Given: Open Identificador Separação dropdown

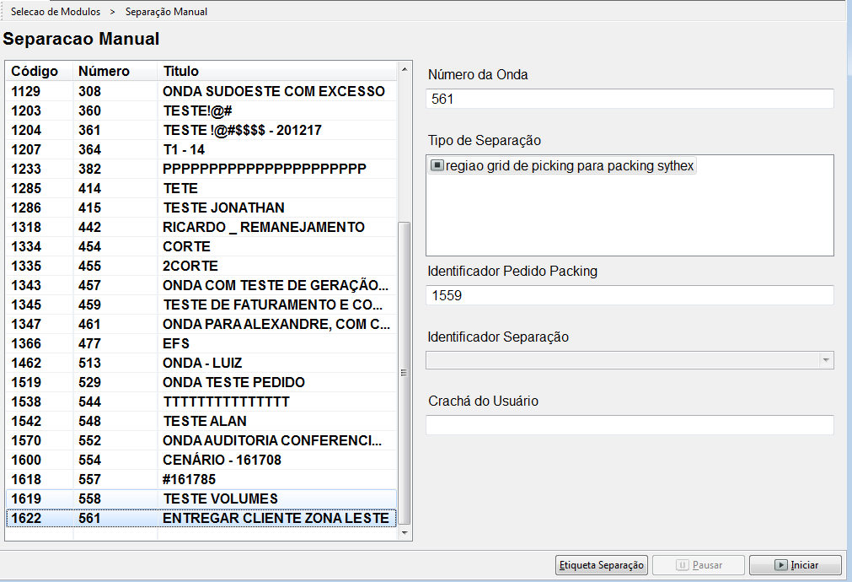Looking at the screenshot, I should tap(825, 360).
